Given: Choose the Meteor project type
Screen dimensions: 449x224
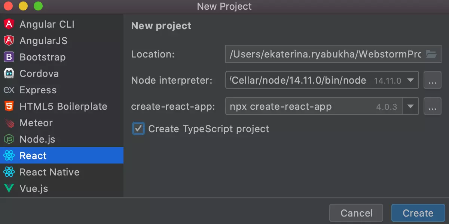Looking at the screenshot, I should point(62,123).
